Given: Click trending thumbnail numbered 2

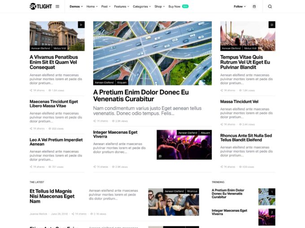Looking at the screenshot, I should click(267, 217).
